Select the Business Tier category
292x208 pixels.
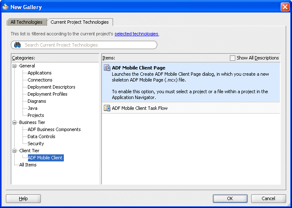[x=32, y=122]
